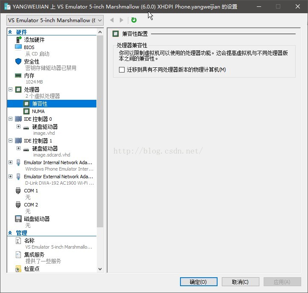Screen dimensions: 308x293
Task: Click the Emulator Internal Network Adapter icon
Action: (18, 162)
